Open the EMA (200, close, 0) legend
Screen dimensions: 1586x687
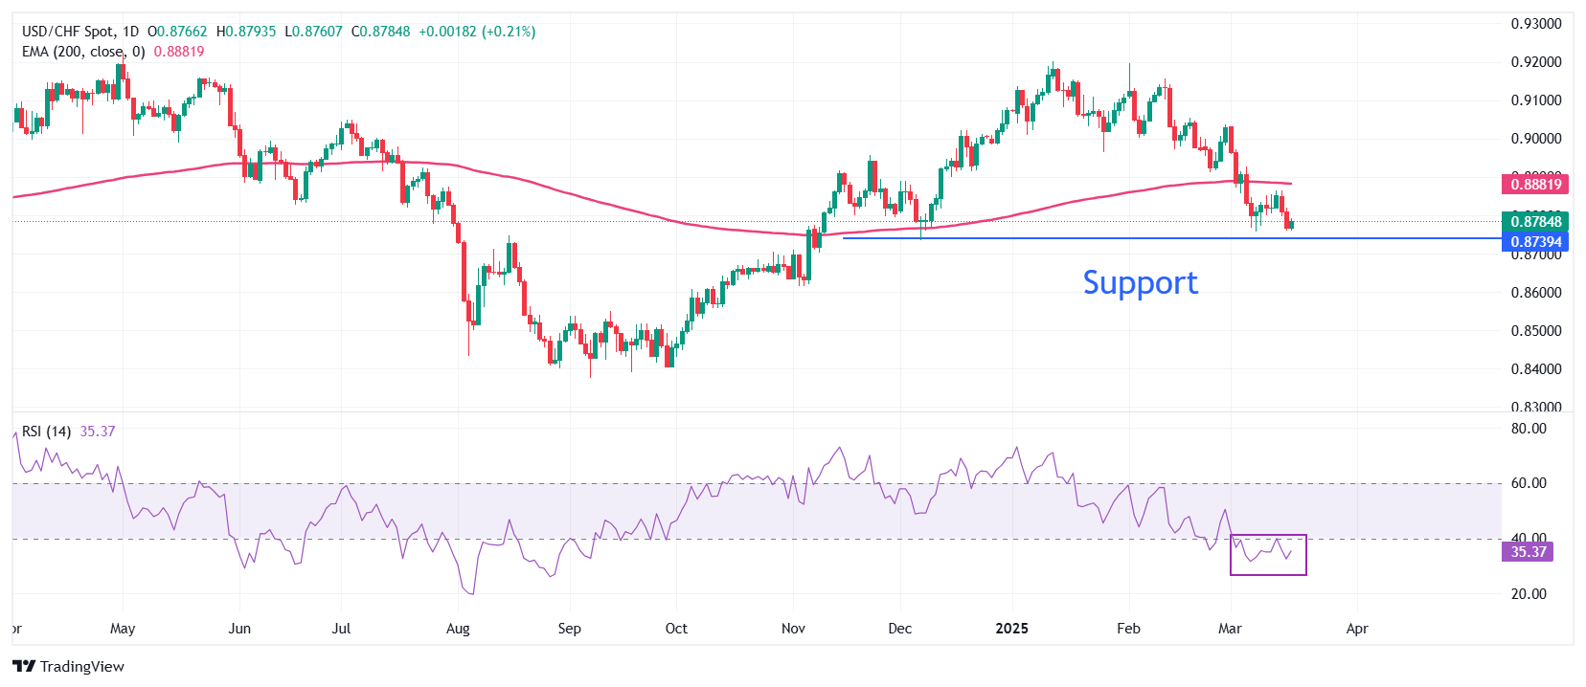(83, 52)
